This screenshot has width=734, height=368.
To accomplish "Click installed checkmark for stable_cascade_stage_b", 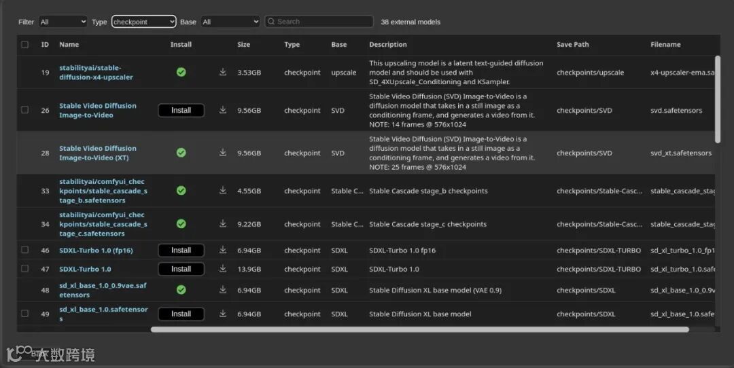I will tap(181, 190).
